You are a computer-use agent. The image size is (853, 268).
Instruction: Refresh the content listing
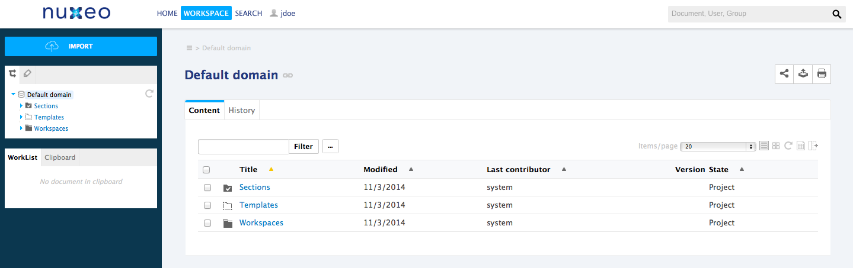pyautogui.click(x=788, y=146)
